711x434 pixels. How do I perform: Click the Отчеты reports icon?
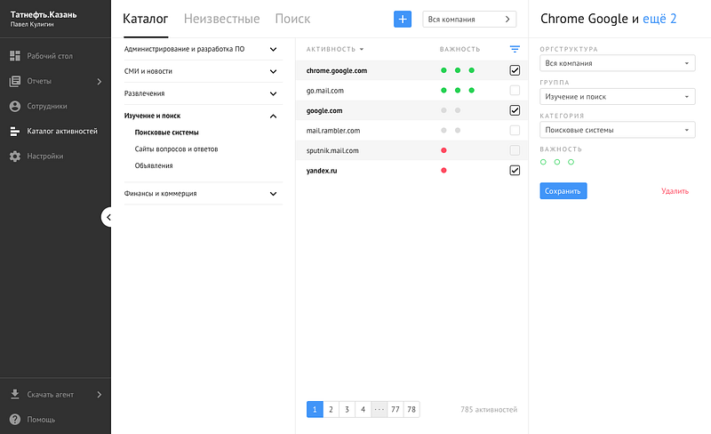[x=15, y=81]
